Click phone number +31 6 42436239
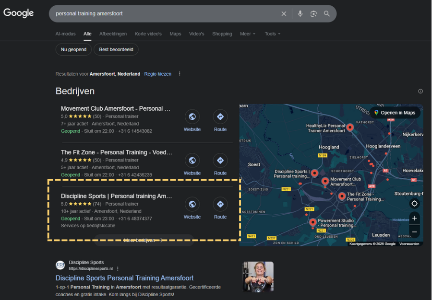The image size is (432, 300). [x=135, y=175]
